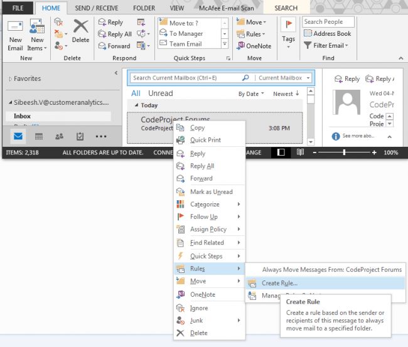Click the sender's contact photo
Screen dimensions: 408x347
coord(346,102)
